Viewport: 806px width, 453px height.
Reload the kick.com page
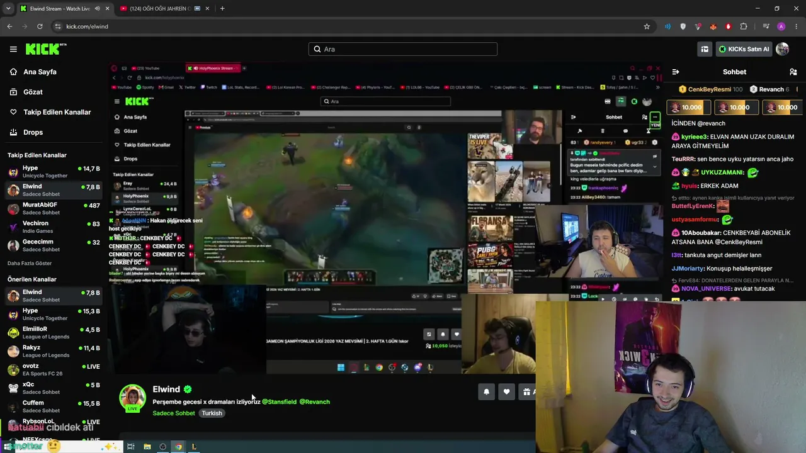40,26
